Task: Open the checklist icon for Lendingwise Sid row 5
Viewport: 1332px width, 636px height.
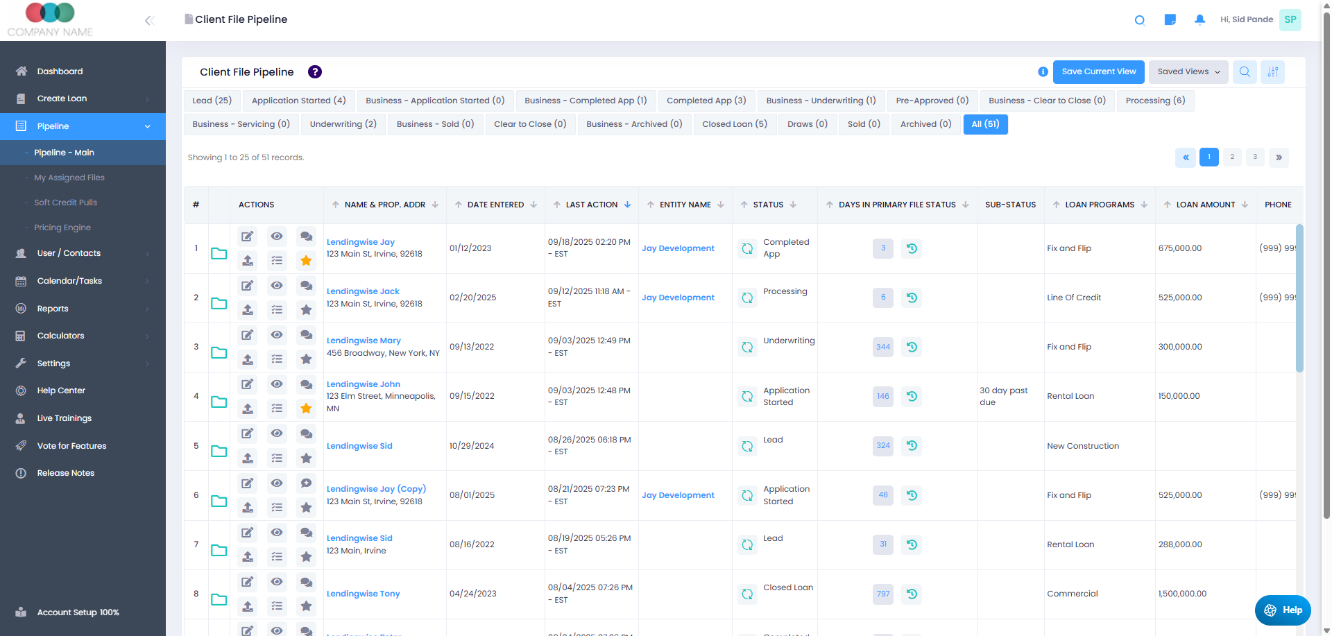Action: 277,458
